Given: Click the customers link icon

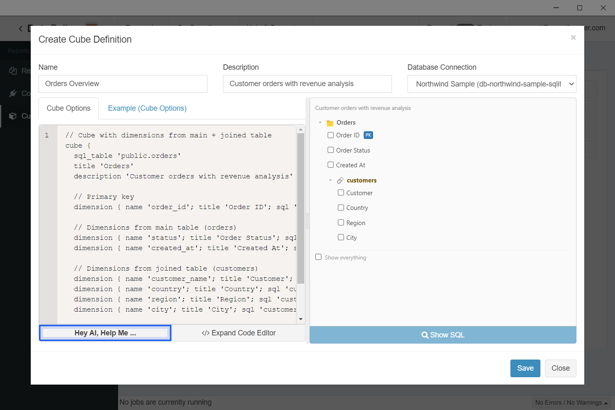Looking at the screenshot, I should [x=340, y=180].
